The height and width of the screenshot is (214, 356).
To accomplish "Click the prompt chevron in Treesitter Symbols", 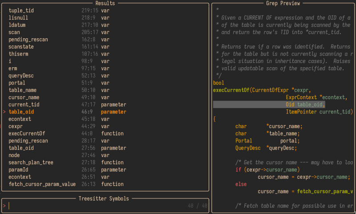I will point(4,206).
